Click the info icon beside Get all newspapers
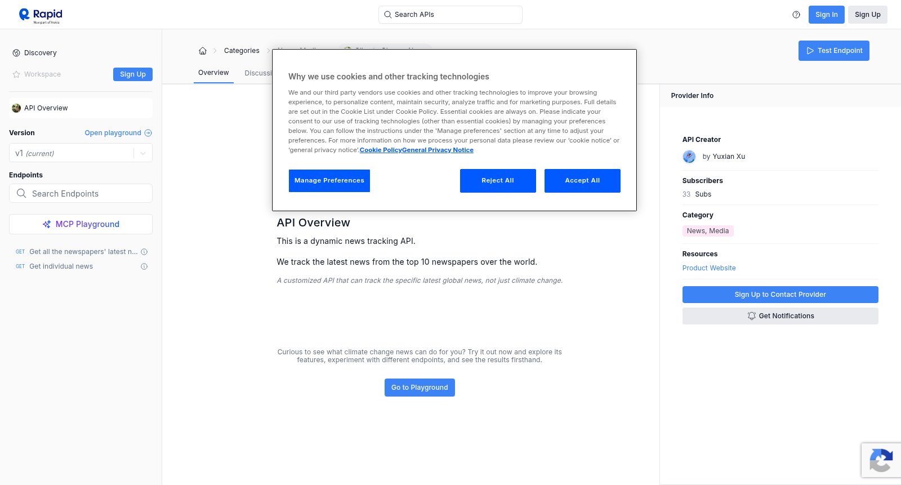The width and height of the screenshot is (901, 485). click(x=144, y=252)
